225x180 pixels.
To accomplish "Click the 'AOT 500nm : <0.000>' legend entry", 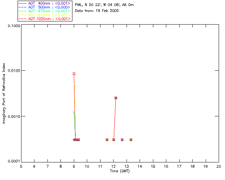I will coord(45,7).
